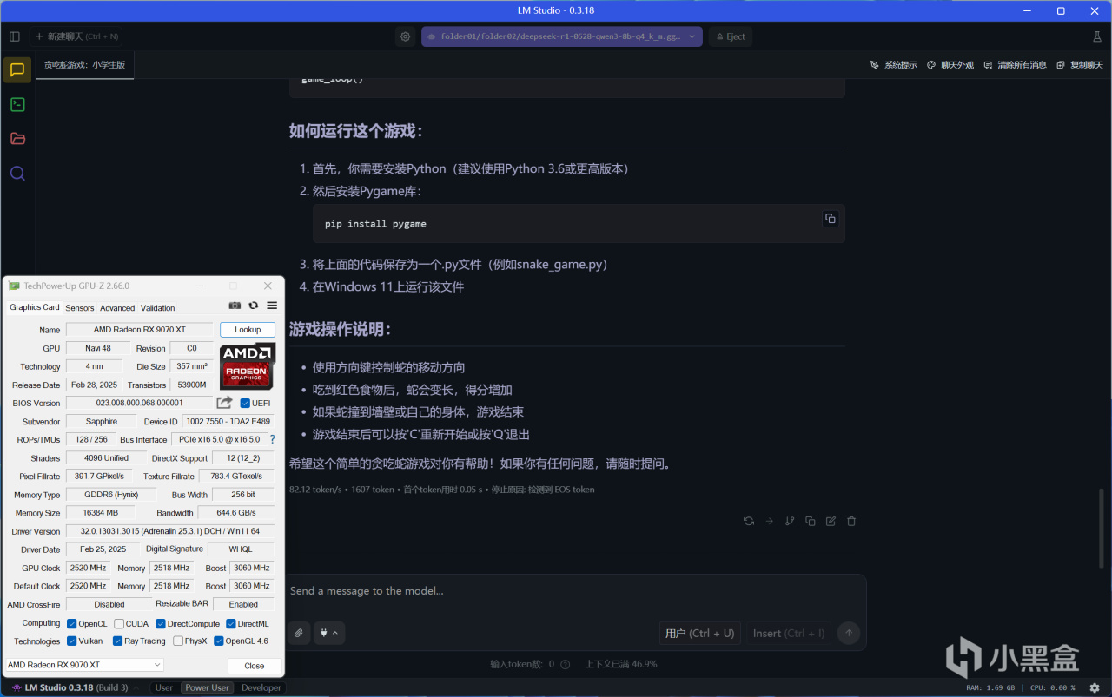Open 系统提示 system prompt
This screenshot has width=1112, height=697.
point(894,65)
